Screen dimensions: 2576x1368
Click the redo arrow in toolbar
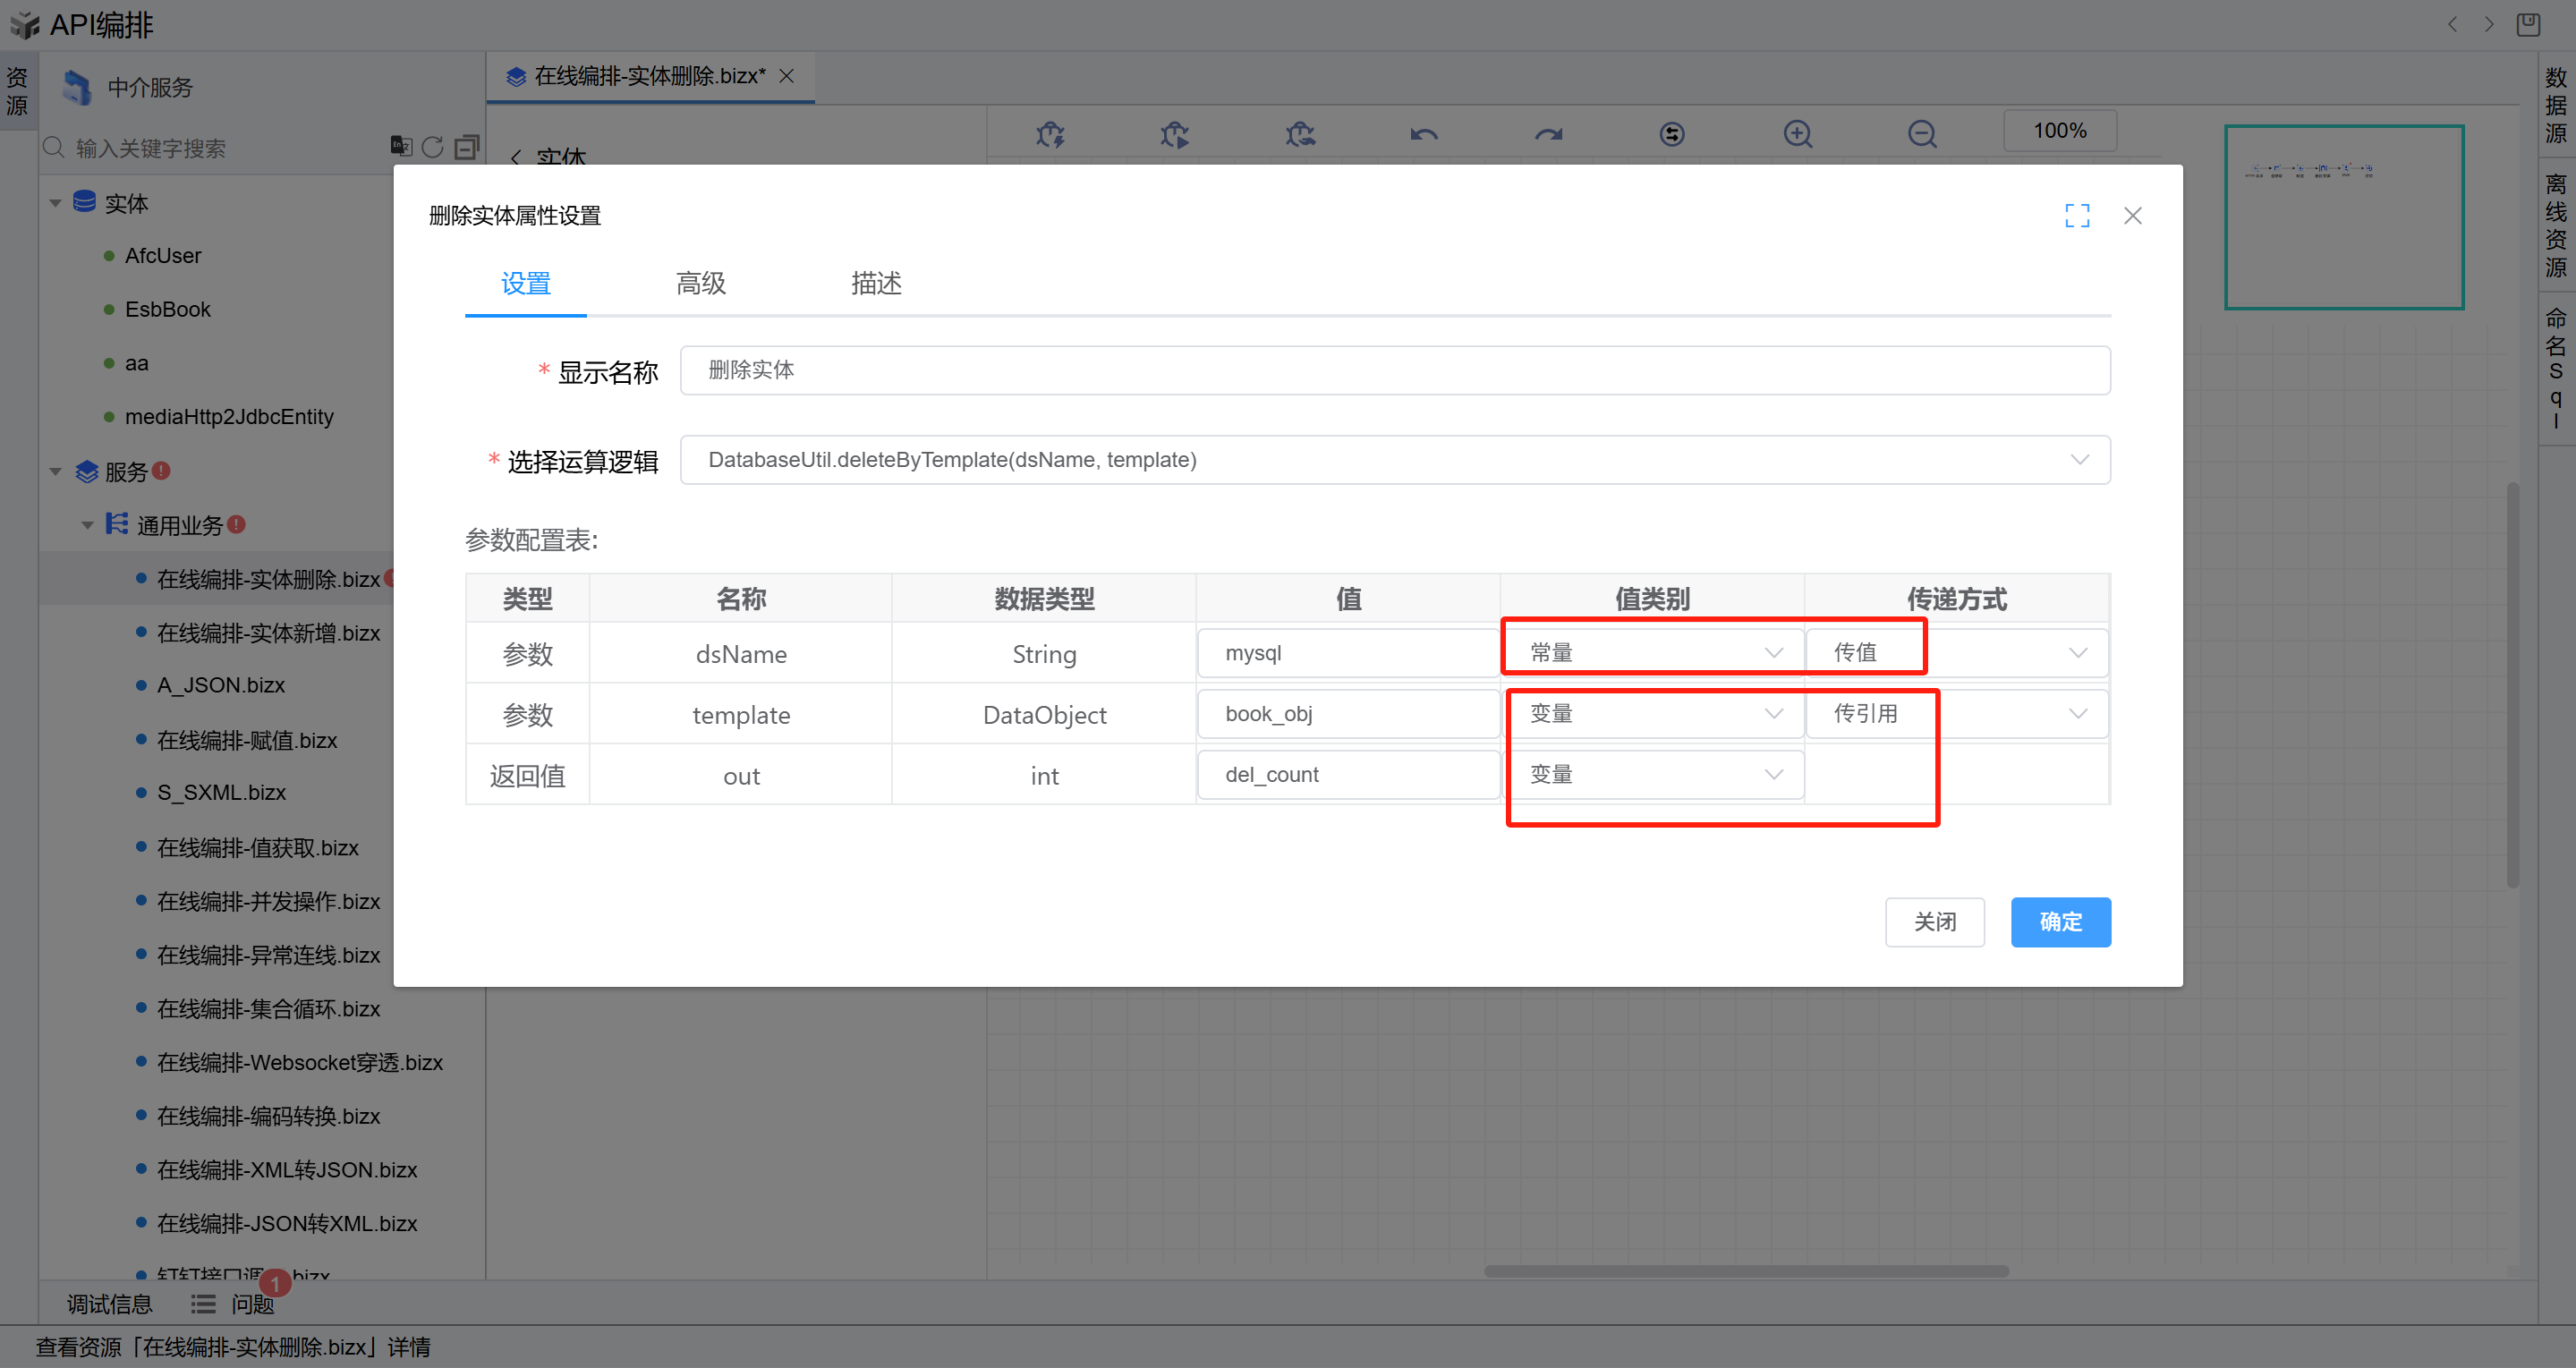coord(1548,134)
